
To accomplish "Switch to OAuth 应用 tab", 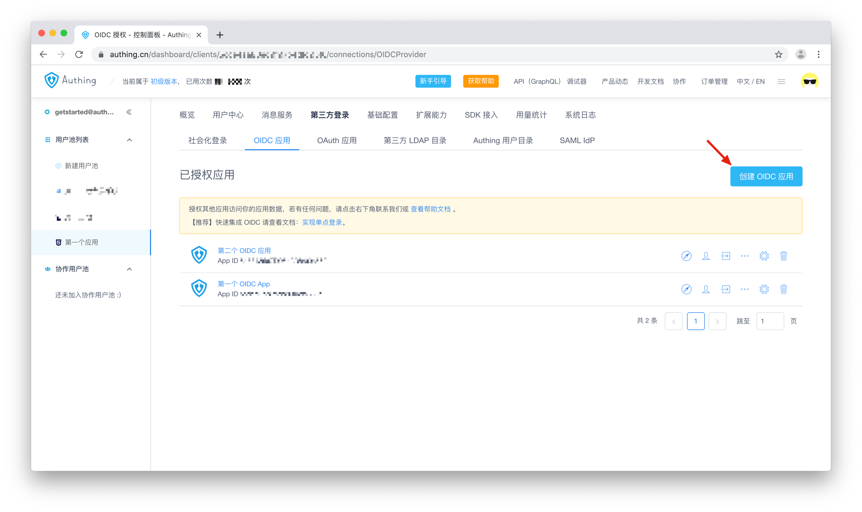I will coord(337,141).
